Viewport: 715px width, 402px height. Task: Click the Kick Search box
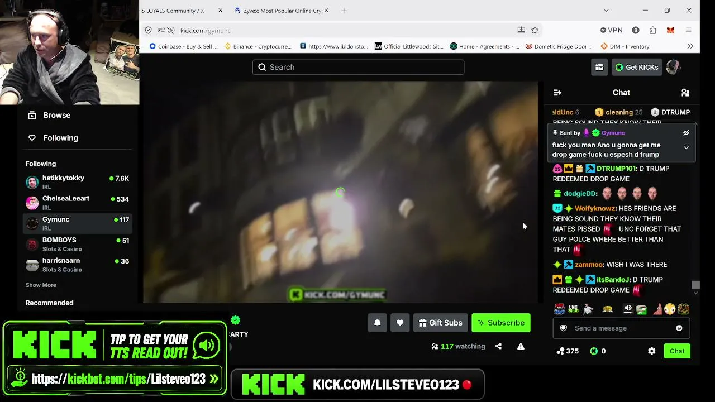point(358,67)
